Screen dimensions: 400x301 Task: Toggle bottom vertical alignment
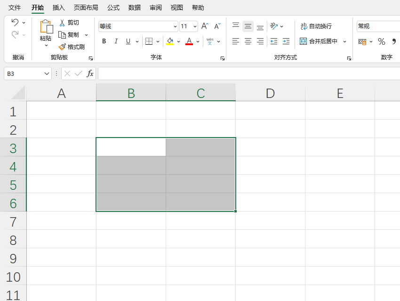click(260, 27)
